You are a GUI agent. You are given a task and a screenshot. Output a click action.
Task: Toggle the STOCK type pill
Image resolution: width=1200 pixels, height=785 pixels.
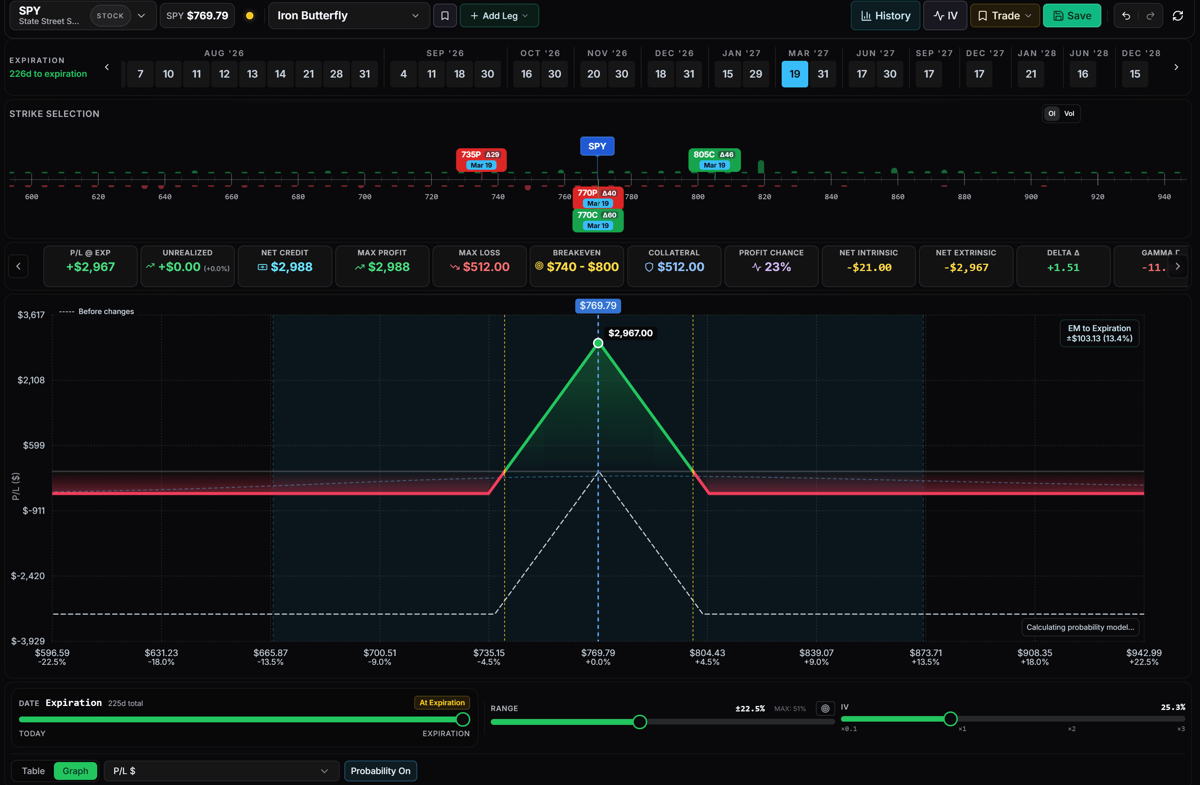[110, 16]
